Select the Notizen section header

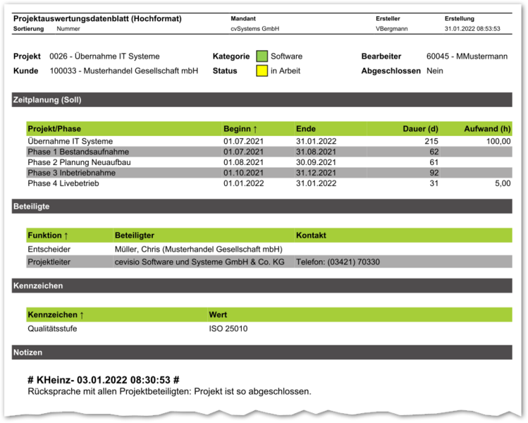click(262, 352)
